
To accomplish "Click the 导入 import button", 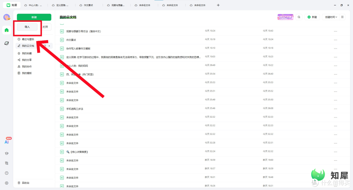I will tap(27, 27).
